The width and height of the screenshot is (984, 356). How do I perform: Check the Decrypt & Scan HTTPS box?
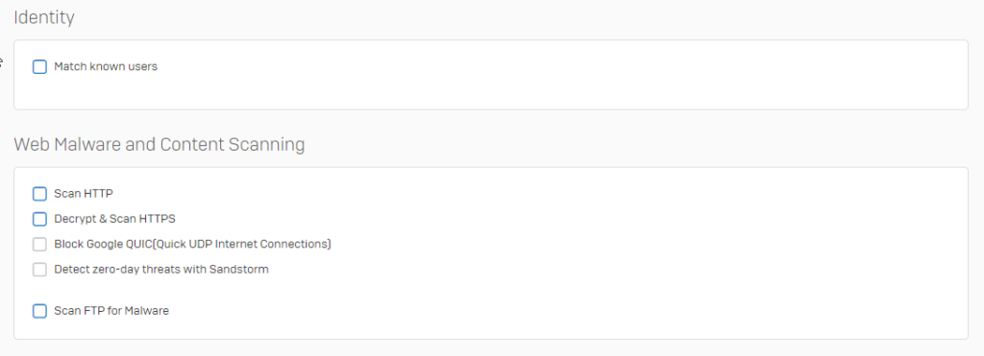[x=39, y=220]
